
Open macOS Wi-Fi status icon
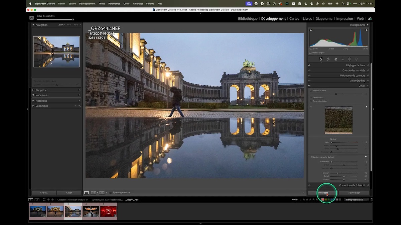(337, 4)
